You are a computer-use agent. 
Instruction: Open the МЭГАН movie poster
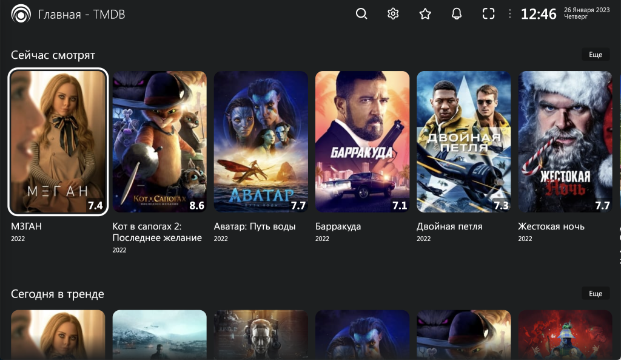coord(58,141)
